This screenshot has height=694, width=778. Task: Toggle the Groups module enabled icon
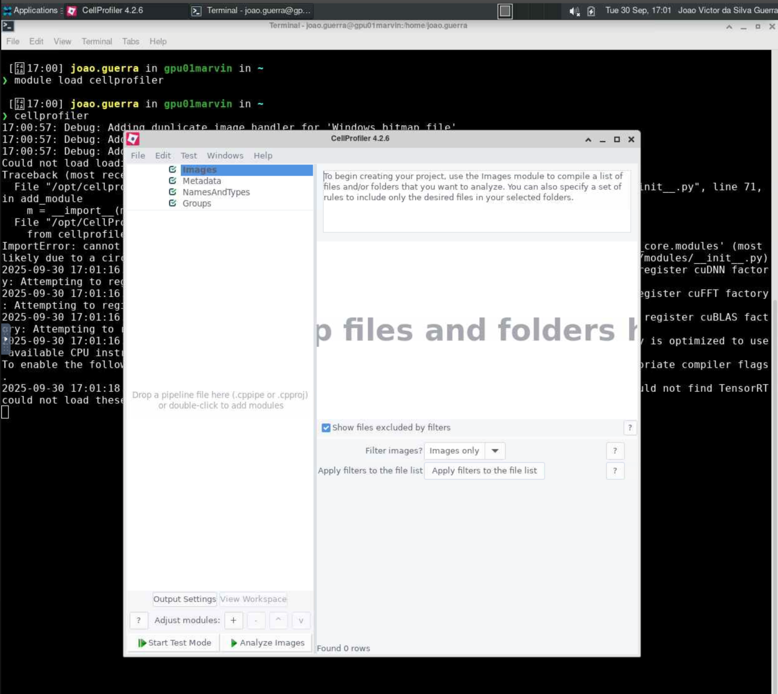(172, 203)
